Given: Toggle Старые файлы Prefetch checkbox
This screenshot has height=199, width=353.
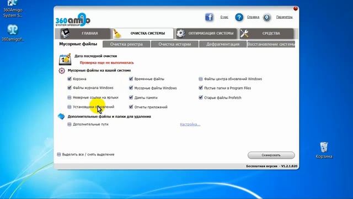Looking at the screenshot, I should pos(201,97).
